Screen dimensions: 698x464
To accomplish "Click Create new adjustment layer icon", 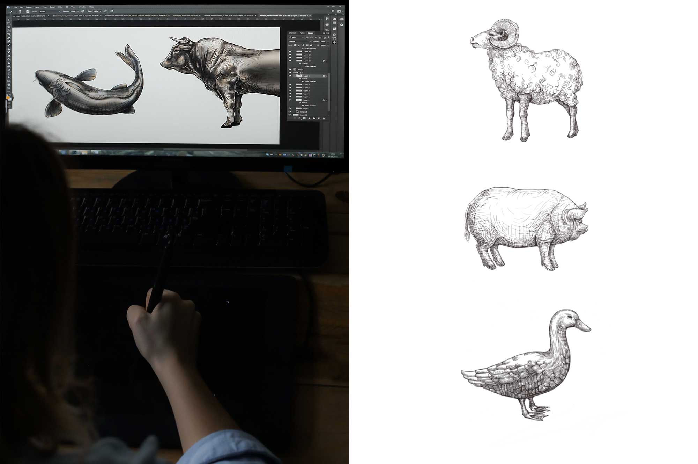I will [x=310, y=118].
